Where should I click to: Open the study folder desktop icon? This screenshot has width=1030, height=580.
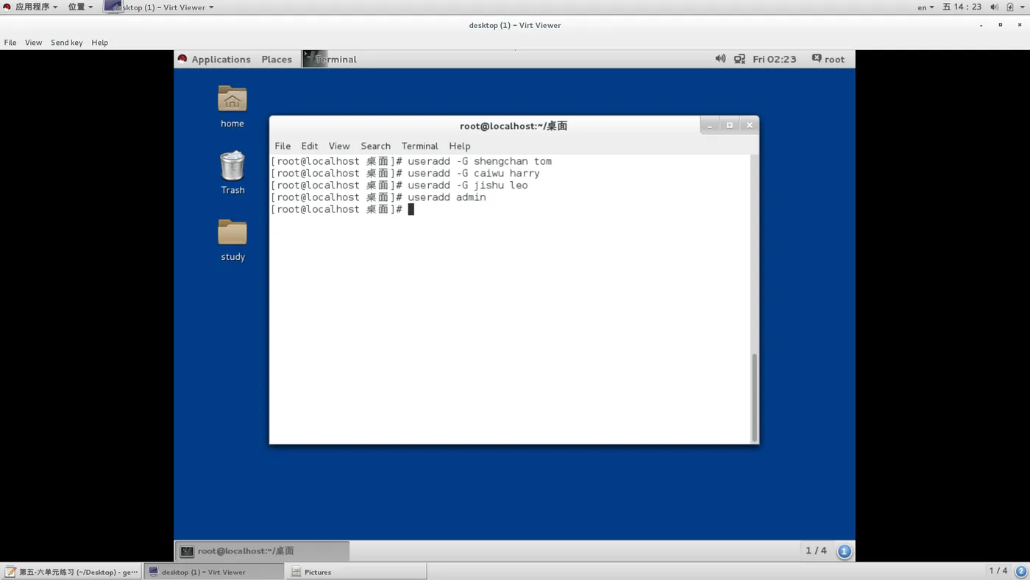(232, 233)
